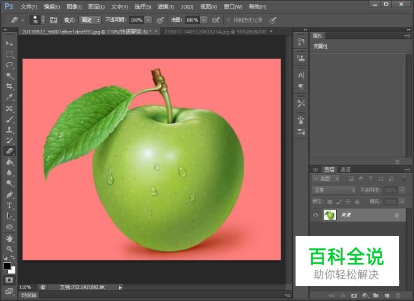Toggle airbrush mode in options bar
The height and width of the screenshot is (301, 414).
[x=216, y=20]
